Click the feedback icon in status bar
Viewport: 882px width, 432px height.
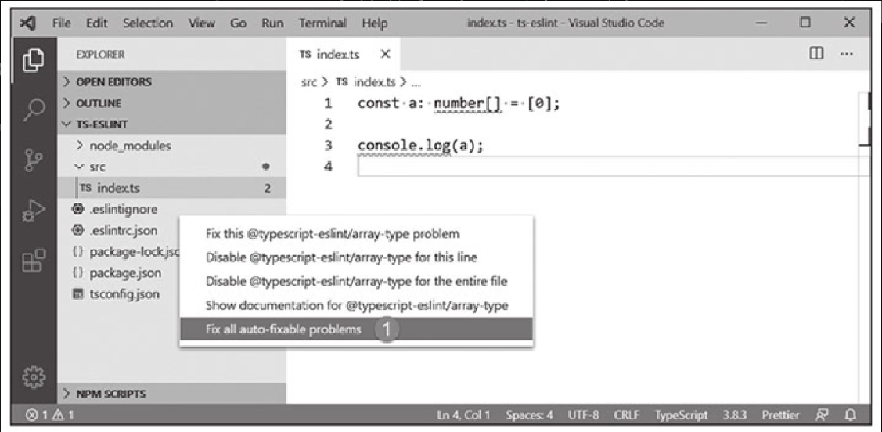point(821,415)
